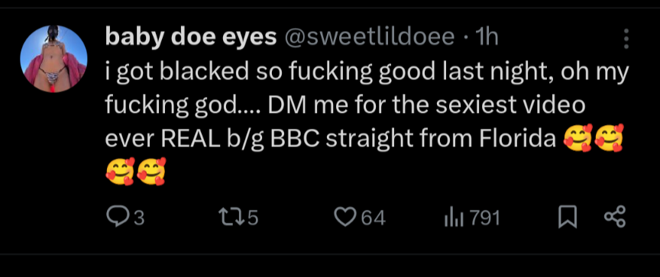Click the smiling hearts emoji after Florida
Image resolution: width=660 pixels, height=277 pixels.
[x=577, y=139]
